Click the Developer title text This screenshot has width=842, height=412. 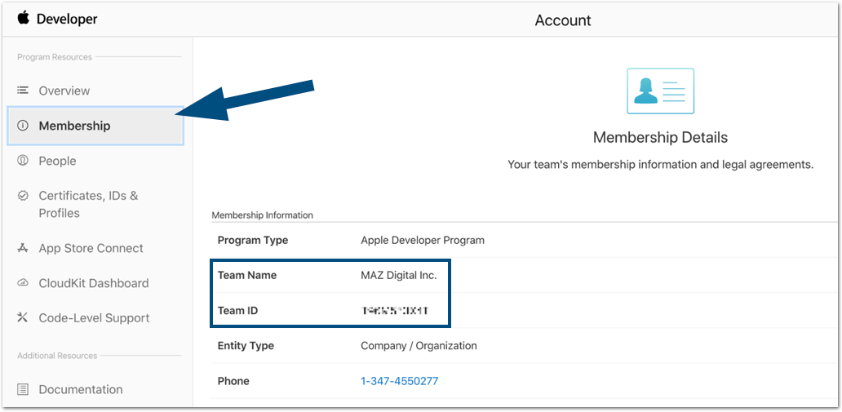pos(67,19)
